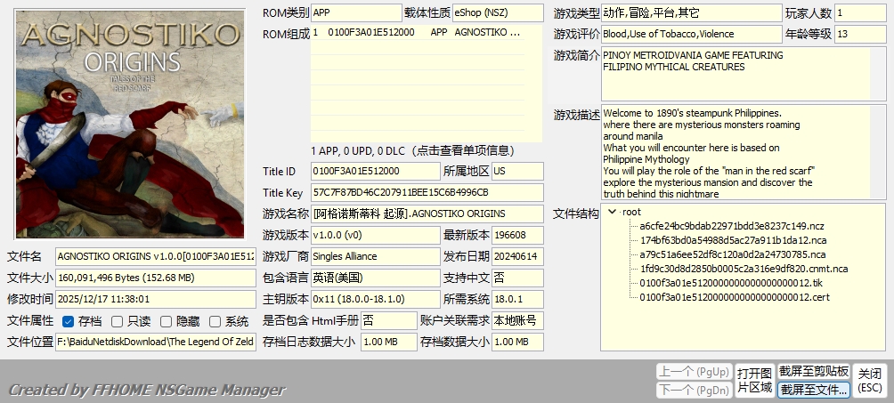Toggle the 存档 (archive) checkbox
The width and height of the screenshot is (894, 403).
[69, 321]
